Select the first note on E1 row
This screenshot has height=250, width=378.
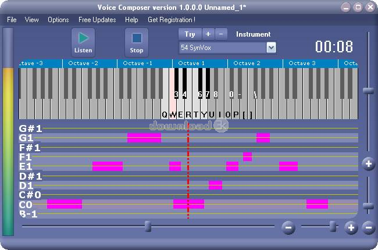pos(108,166)
